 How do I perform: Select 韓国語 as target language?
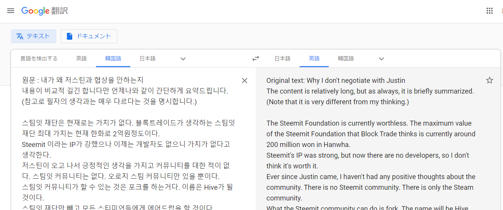[x=346, y=58]
